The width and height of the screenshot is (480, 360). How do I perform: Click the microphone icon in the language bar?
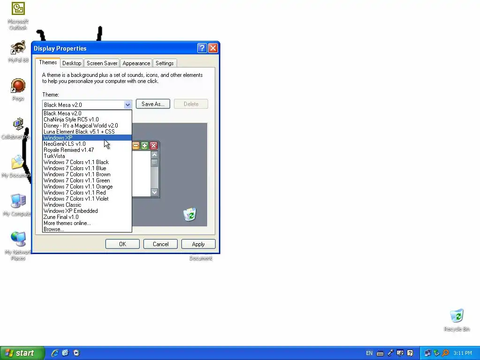pos(390,353)
